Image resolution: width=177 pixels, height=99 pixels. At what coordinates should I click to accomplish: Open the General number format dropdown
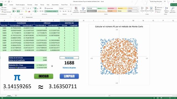click(x=71, y=8)
